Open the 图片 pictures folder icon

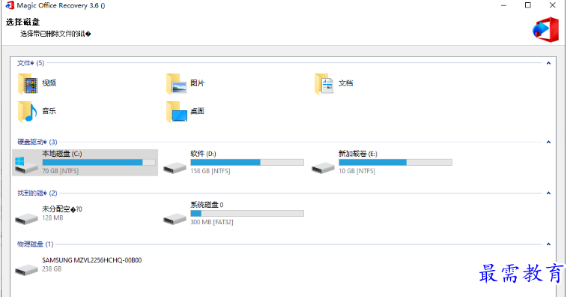(x=177, y=84)
